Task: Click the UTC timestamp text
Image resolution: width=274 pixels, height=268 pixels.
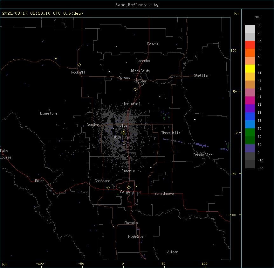Action: 43,13
